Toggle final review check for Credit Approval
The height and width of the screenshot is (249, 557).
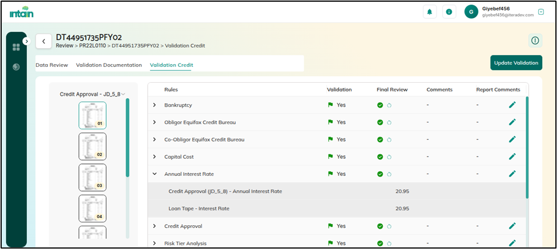[x=380, y=226]
